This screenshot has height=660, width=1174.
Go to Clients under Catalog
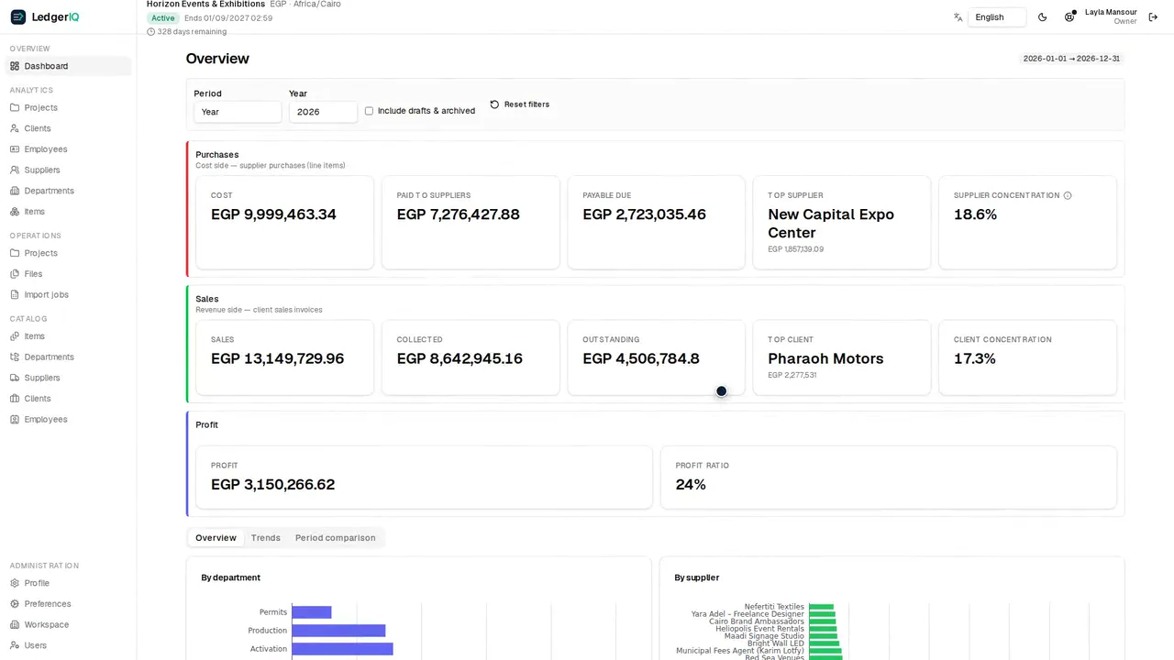pyautogui.click(x=68, y=399)
